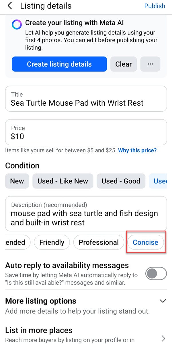Click the Clear button

pos(124,64)
